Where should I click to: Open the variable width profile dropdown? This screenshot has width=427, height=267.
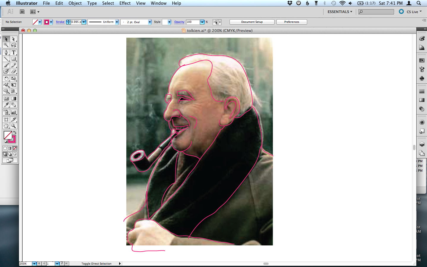(117, 22)
